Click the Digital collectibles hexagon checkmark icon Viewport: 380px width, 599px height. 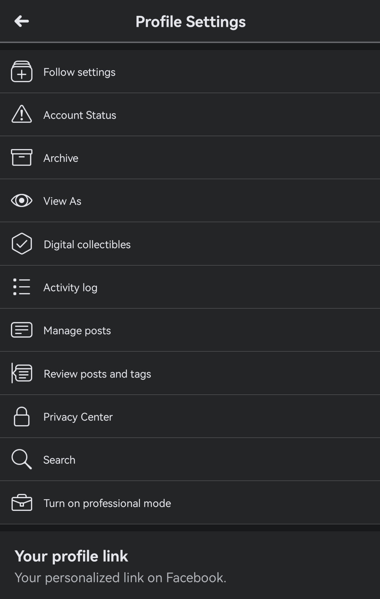[x=22, y=244]
